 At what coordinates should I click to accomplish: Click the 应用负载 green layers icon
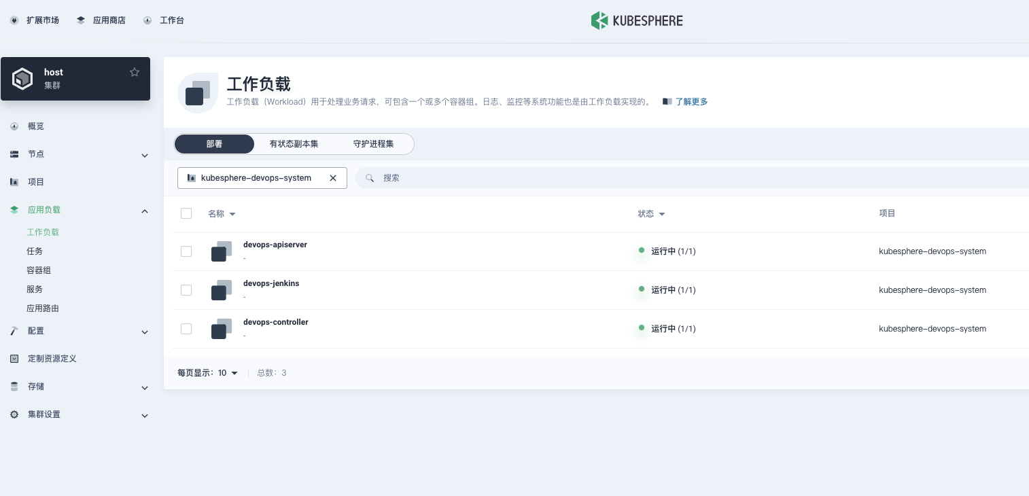pyautogui.click(x=14, y=210)
